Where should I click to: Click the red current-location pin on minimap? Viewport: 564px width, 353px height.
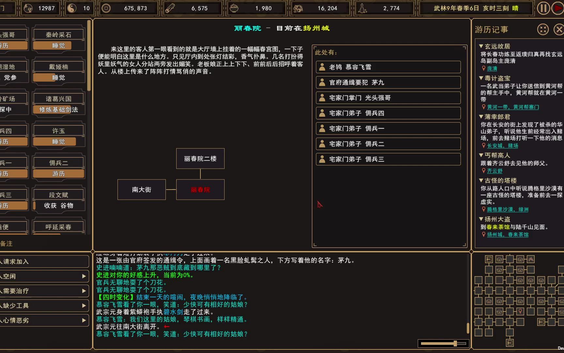520,311
